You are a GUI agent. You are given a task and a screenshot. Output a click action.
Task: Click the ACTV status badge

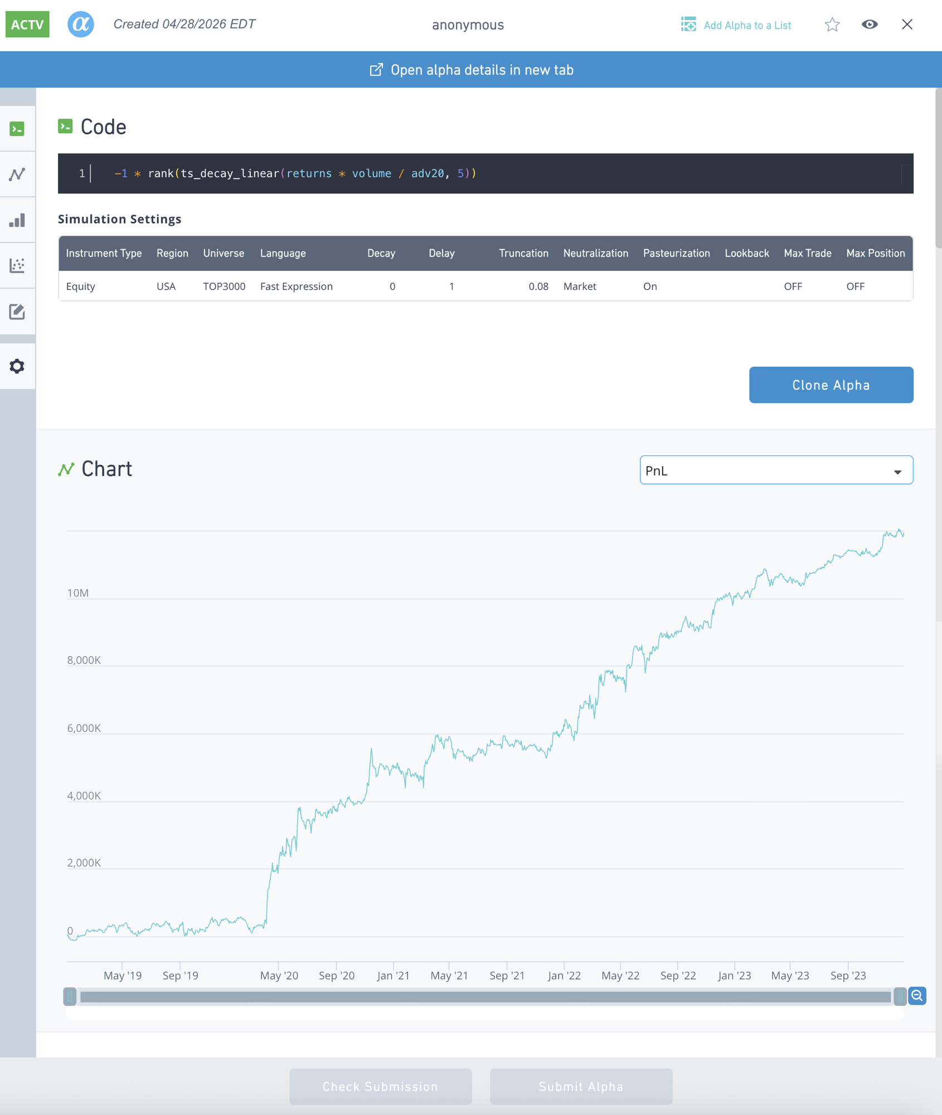coord(27,24)
